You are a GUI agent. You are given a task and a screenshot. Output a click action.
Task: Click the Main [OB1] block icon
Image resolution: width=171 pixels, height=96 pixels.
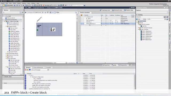click(x=9, y=30)
